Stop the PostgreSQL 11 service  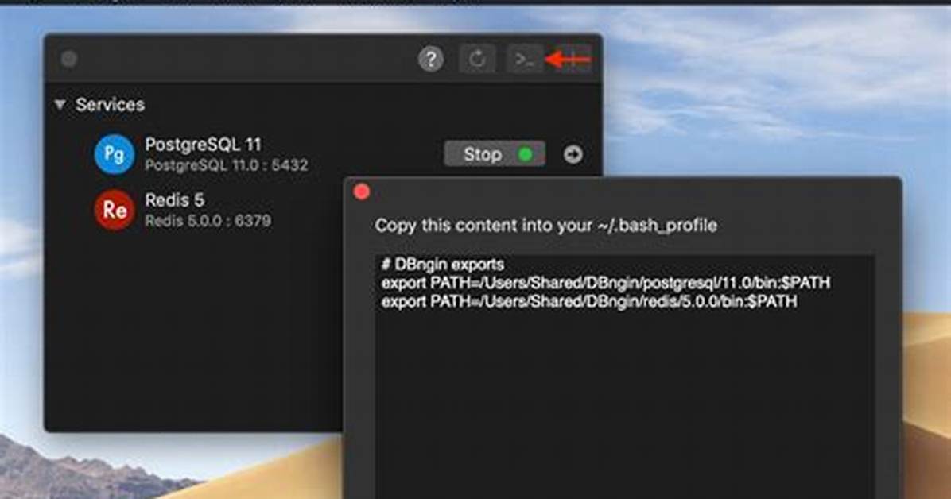pyautogui.click(x=495, y=154)
